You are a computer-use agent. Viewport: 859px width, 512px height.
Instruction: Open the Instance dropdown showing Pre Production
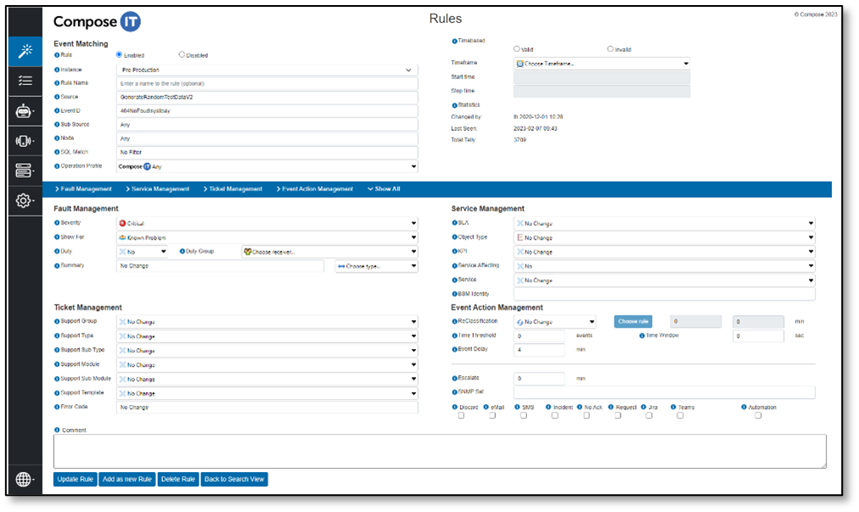[267, 70]
